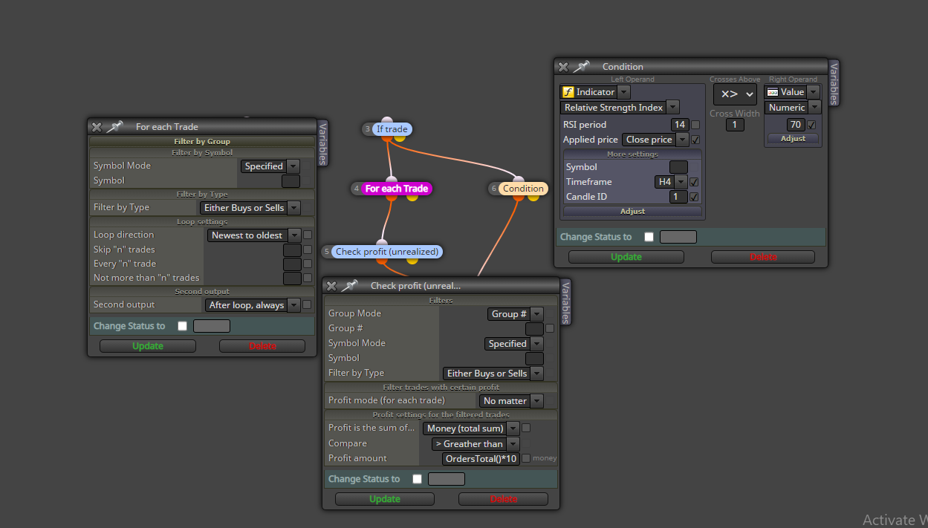This screenshot has height=528, width=928.
Task: Click the input connector atop If trade block
Action: [x=386, y=120]
